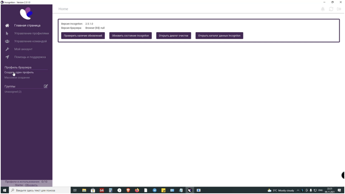Image resolution: width=345 pixels, height=194 pixels.
Task: Click Открыть диалог очистки button
Action: point(174,36)
